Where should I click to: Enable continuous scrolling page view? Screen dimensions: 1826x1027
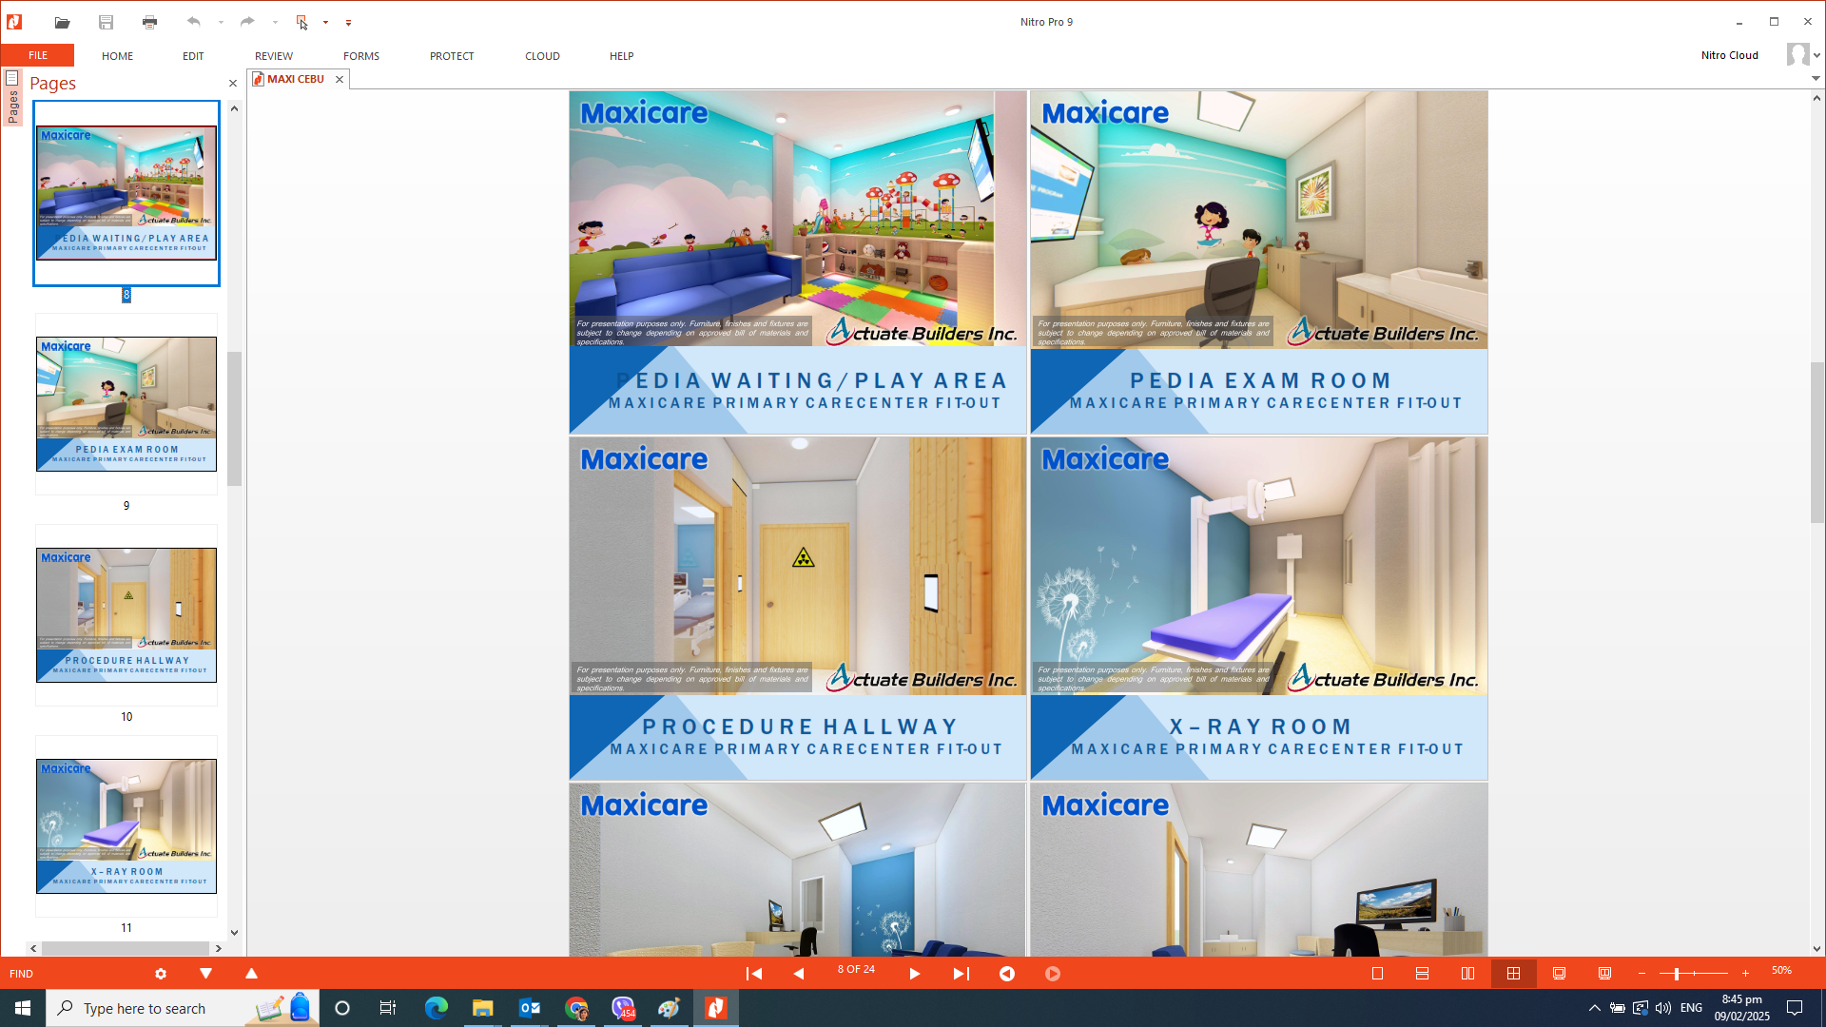point(1422,974)
